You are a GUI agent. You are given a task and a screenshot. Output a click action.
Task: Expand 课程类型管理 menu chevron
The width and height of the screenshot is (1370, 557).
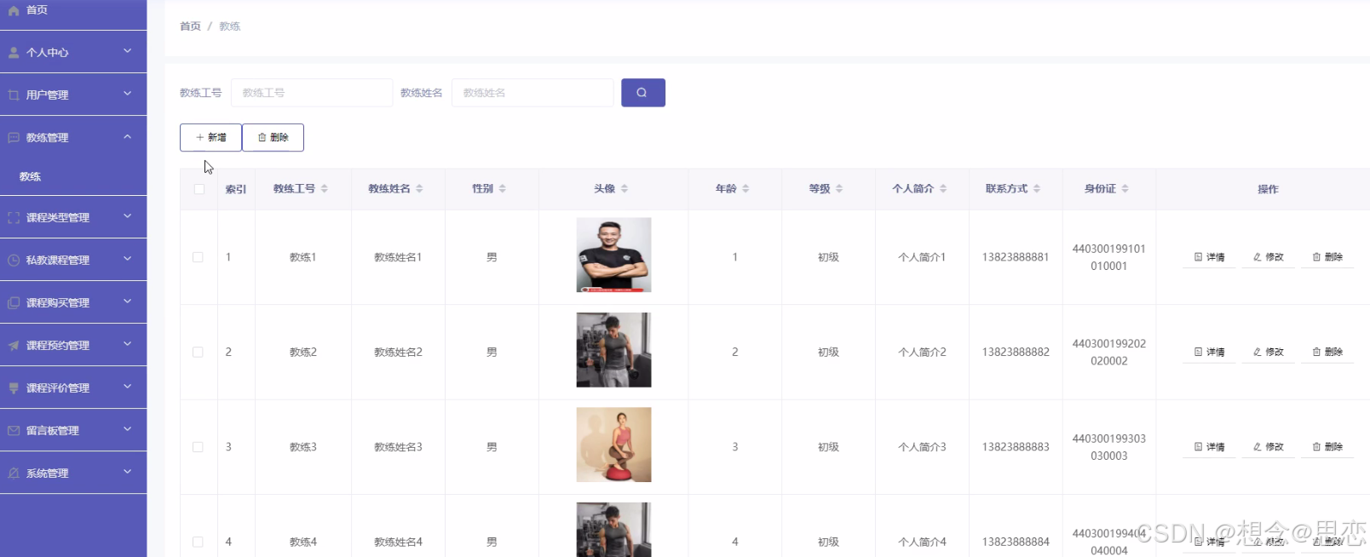click(x=127, y=216)
